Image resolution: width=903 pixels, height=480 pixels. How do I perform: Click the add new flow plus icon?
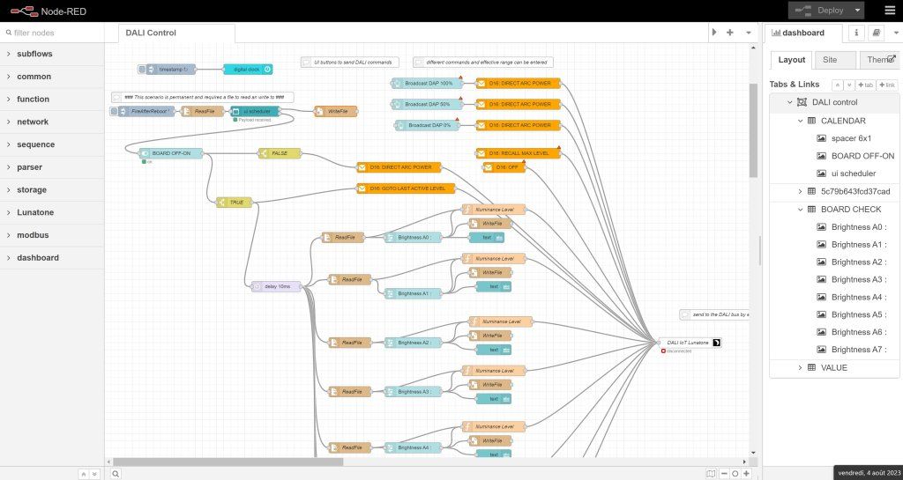pos(730,33)
